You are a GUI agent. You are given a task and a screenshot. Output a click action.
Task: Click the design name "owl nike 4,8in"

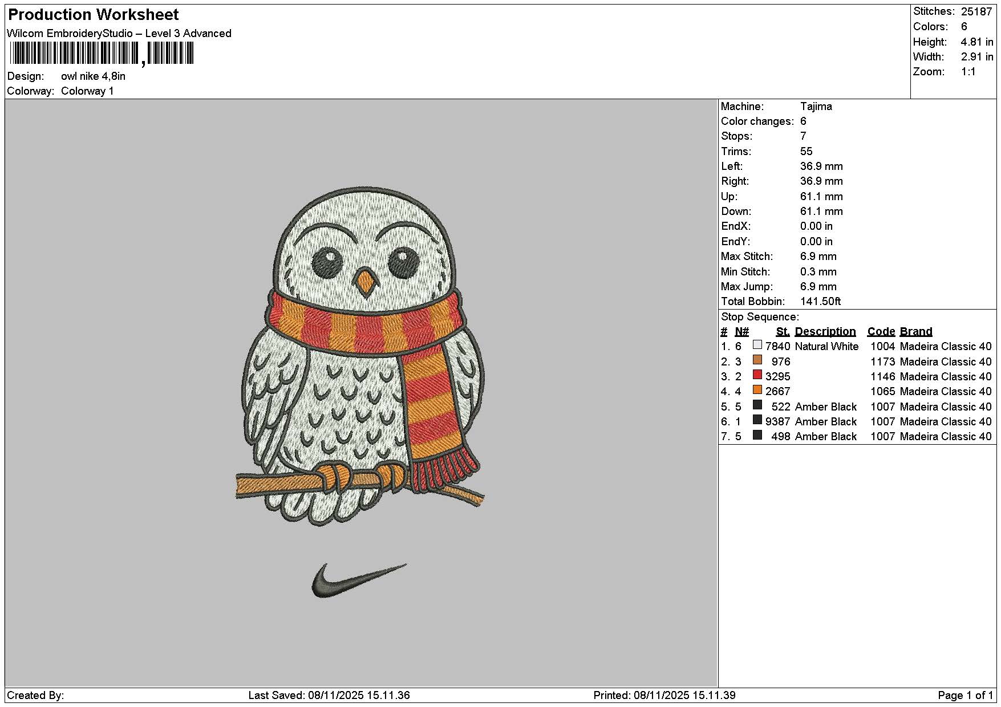click(x=93, y=76)
